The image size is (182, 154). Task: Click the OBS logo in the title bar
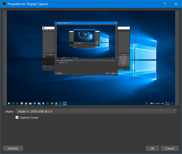pos(4,4)
